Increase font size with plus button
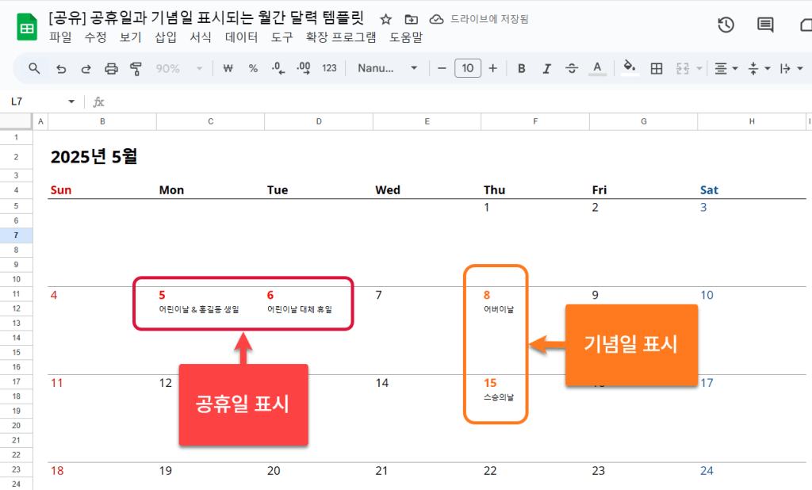This screenshot has height=490, width=812. tap(493, 69)
